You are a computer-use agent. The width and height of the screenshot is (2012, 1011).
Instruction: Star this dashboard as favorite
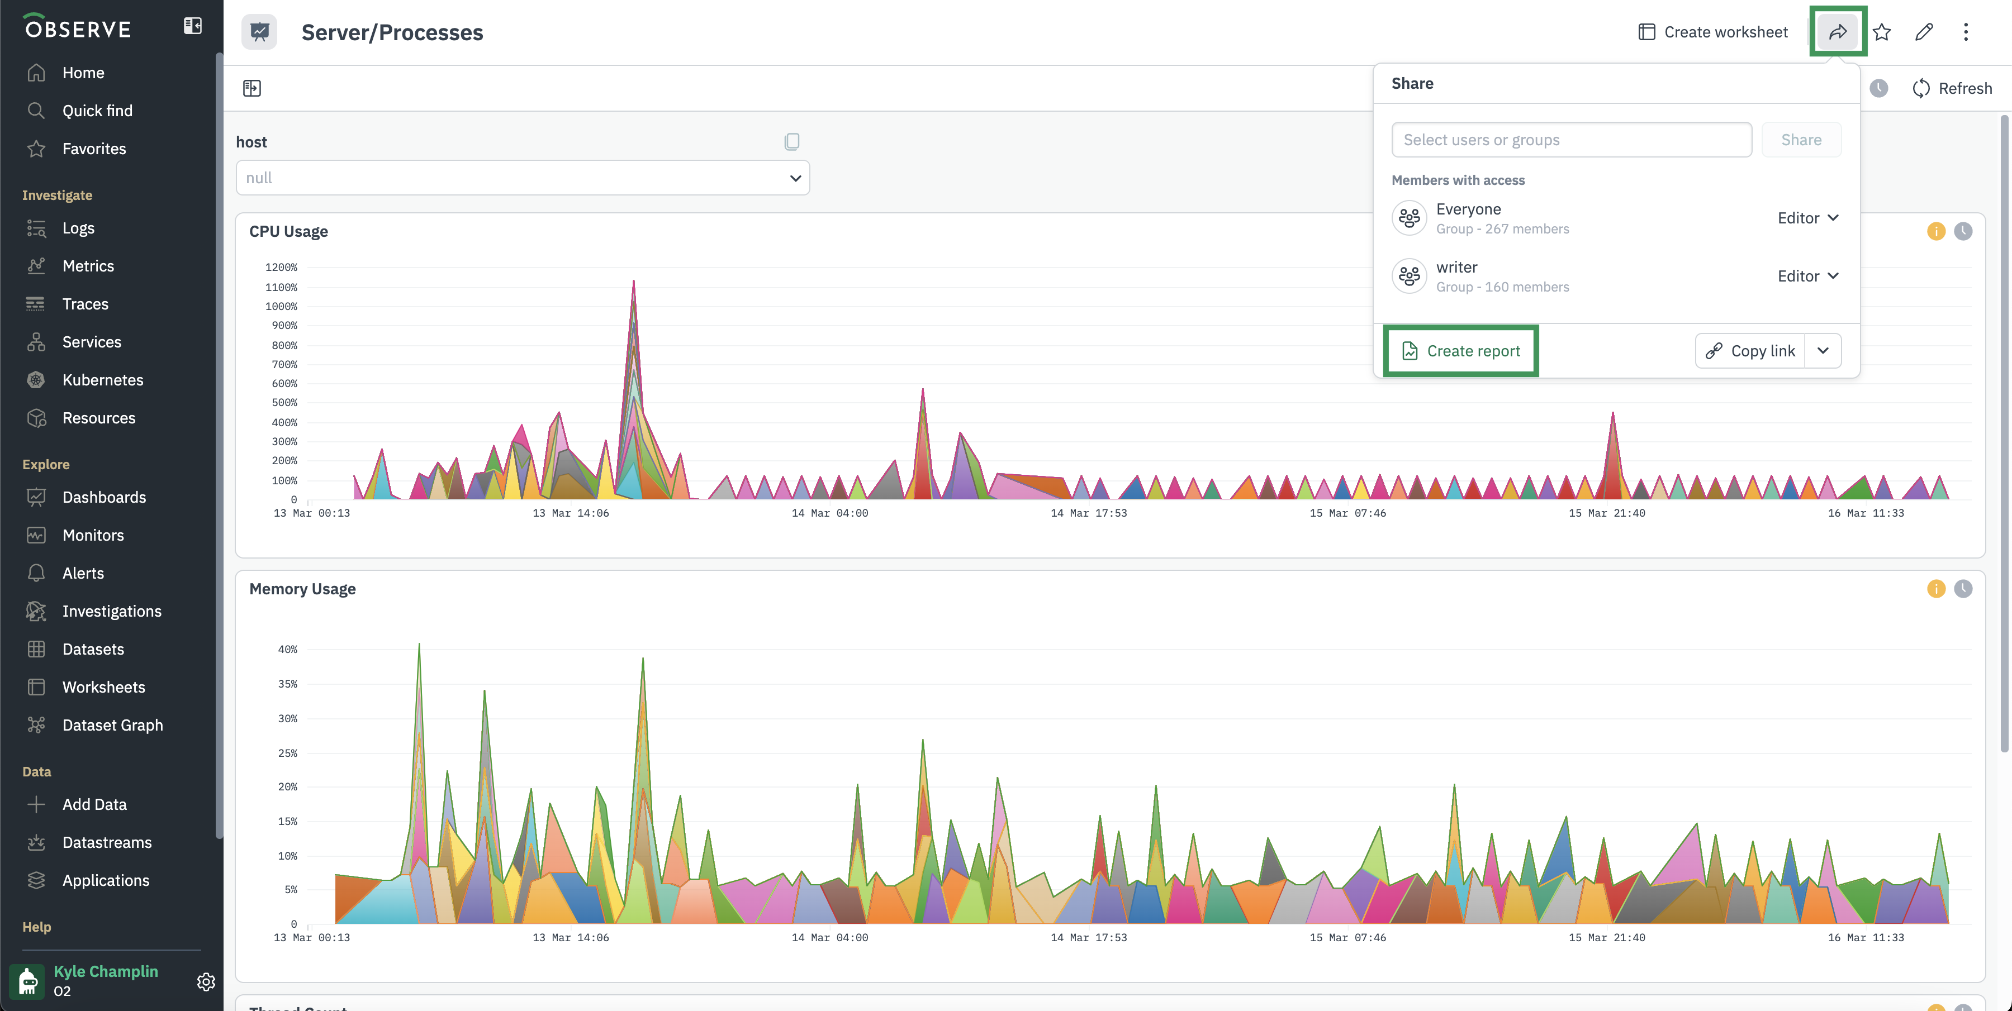1882,32
